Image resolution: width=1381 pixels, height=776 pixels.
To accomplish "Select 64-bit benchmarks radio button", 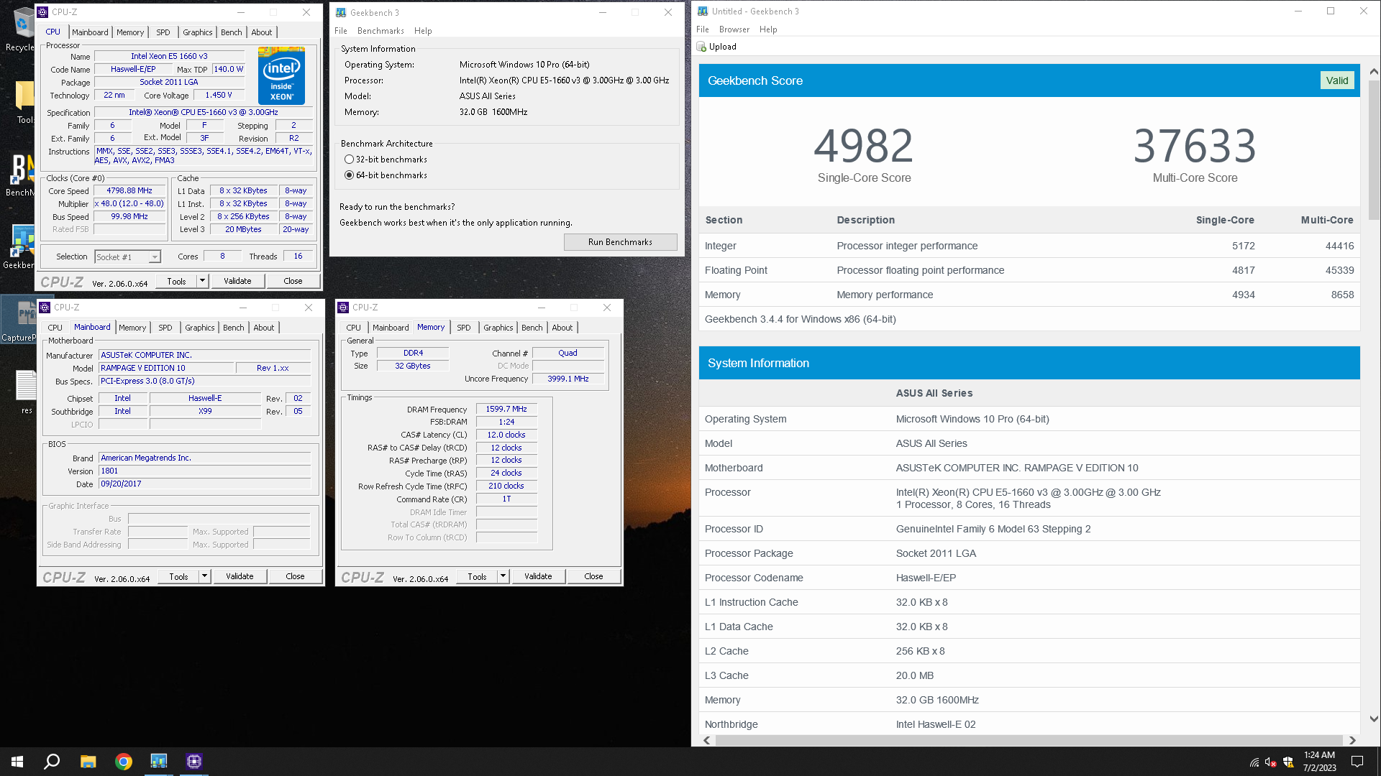I will 350,175.
